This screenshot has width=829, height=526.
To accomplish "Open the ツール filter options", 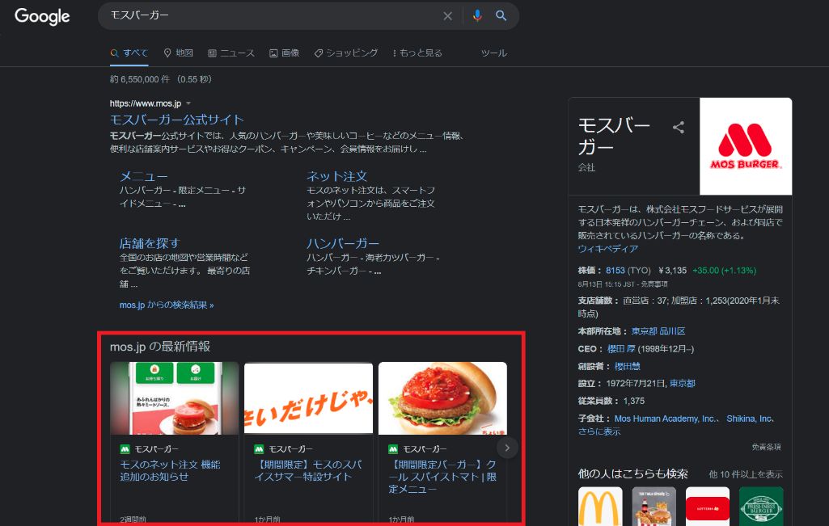I will (493, 53).
